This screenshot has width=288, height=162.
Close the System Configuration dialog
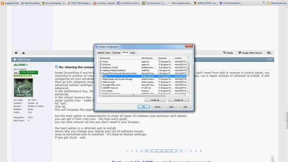[189, 46]
